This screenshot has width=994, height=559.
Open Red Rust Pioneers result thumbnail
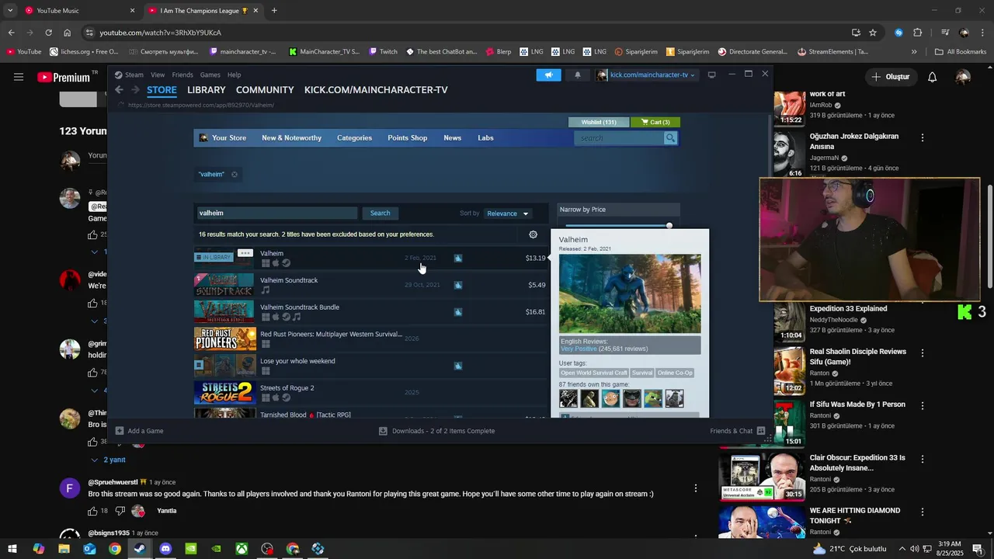pyautogui.click(x=224, y=339)
